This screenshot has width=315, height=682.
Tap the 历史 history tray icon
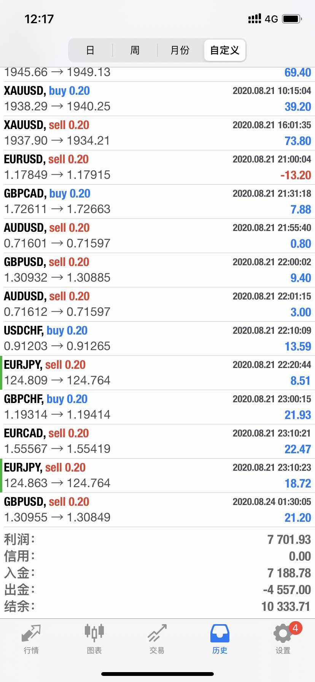[x=220, y=633]
